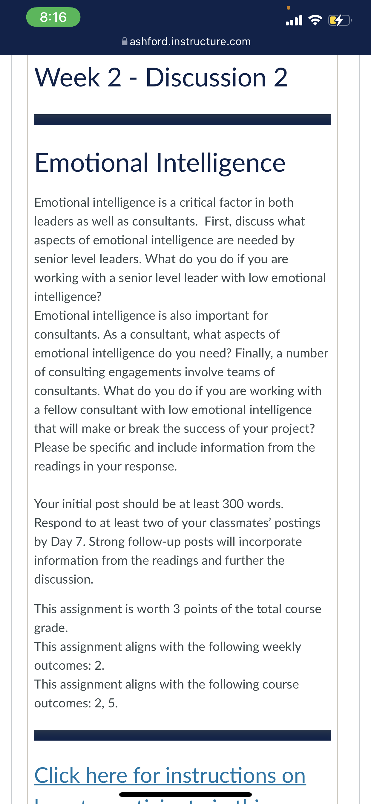
Task: Tap the dark divider bar above the link
Action: point(183,735)
